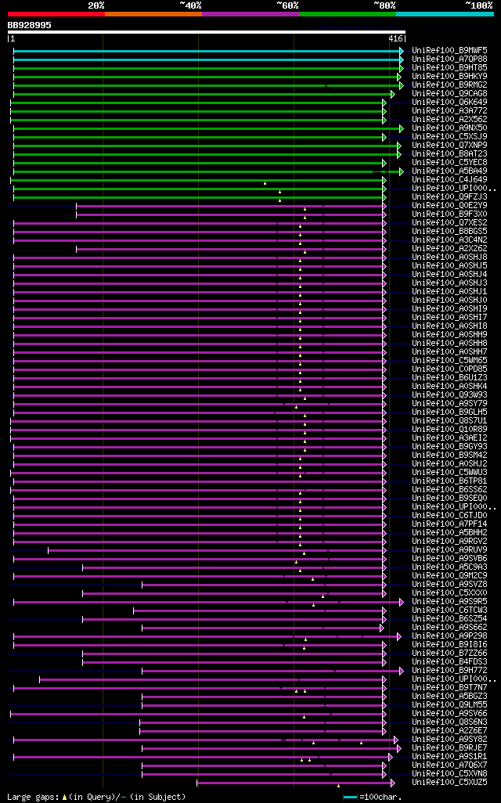Viewport: 501px width, 803px height.
Task: Select the UniRef100_C0PD85 label
Action: click(450, 369)
